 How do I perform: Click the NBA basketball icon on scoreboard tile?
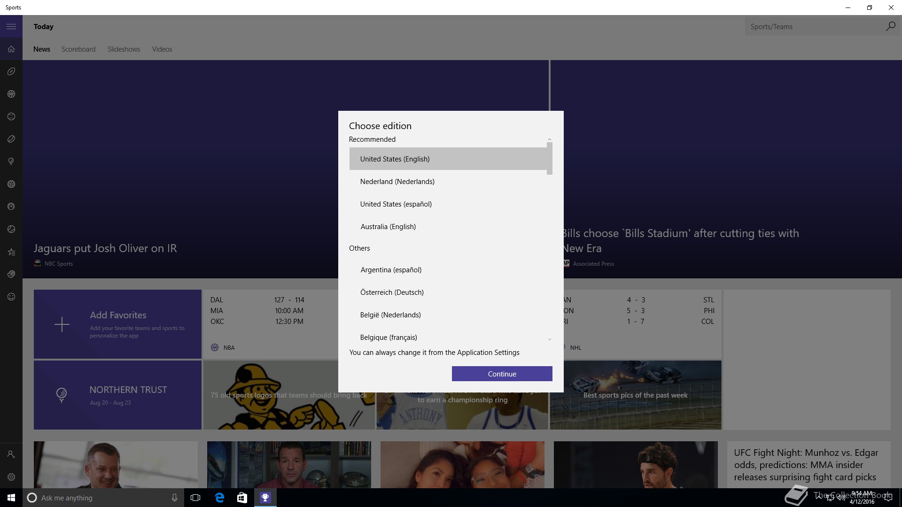click(215, 347)
